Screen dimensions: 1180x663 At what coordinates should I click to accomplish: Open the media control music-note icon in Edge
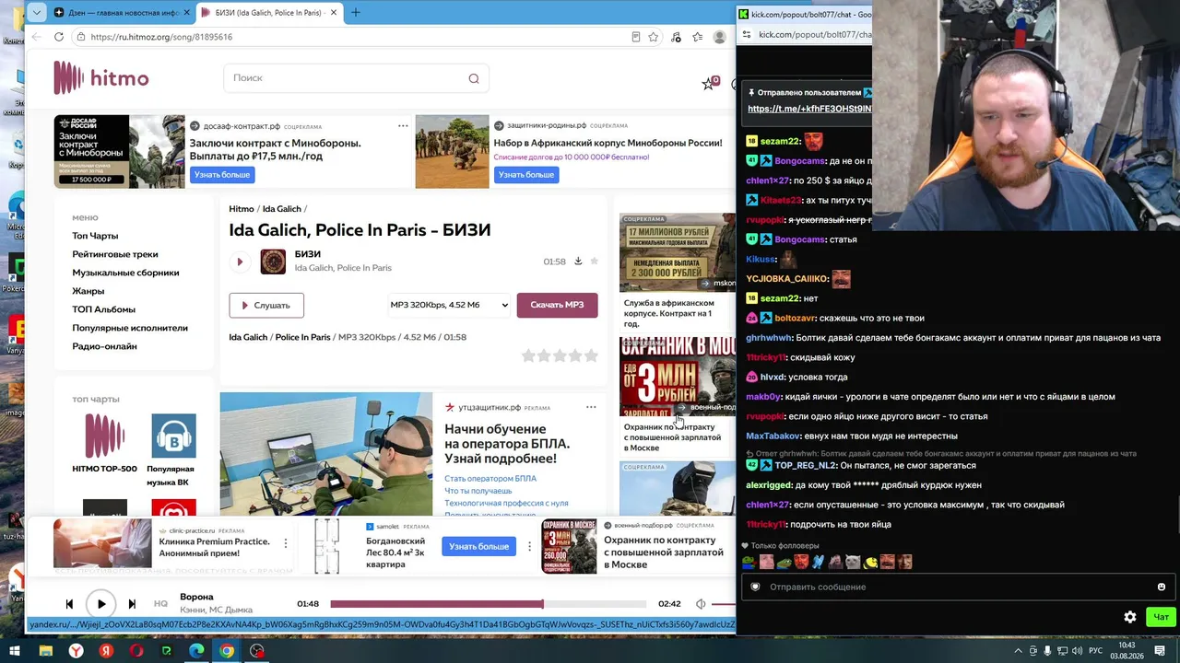tap(677, 37)
